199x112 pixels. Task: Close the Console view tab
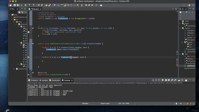pos(72,80)
